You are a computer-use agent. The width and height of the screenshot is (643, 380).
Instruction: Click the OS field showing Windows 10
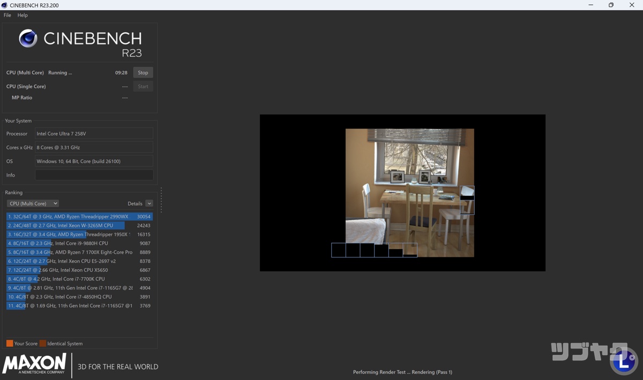point(94,161)
